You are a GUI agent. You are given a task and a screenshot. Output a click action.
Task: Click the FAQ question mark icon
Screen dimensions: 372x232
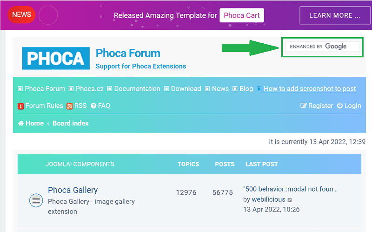(x=93, y=106)
